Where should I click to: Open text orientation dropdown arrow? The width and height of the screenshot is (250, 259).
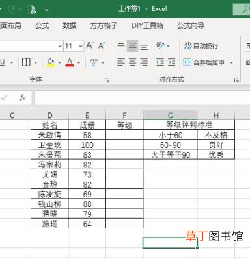pyautogui.click(x=168, y=45)
